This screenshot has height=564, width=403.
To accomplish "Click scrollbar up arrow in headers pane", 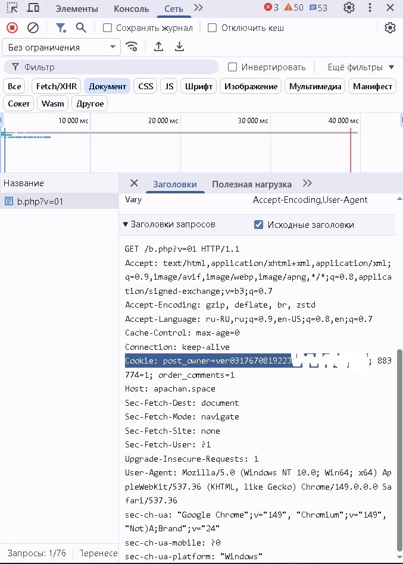I will (x=399, y=199).
